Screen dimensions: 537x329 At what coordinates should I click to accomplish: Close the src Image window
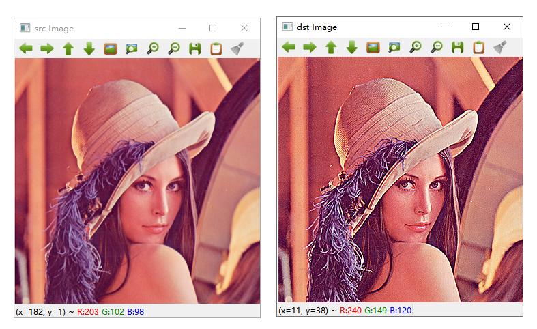244,28
